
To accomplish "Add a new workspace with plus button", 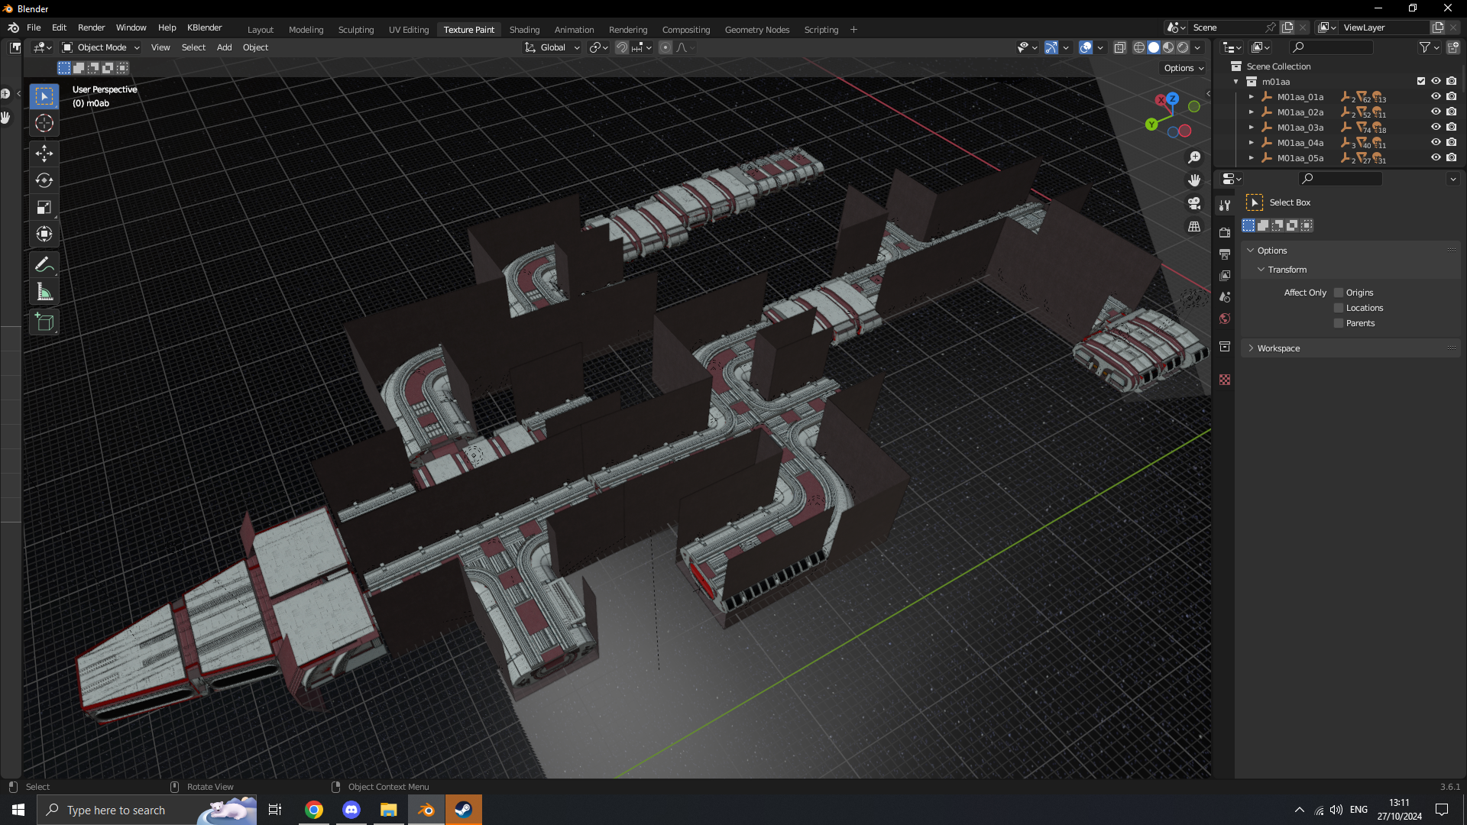I will [x=853, y=30].
